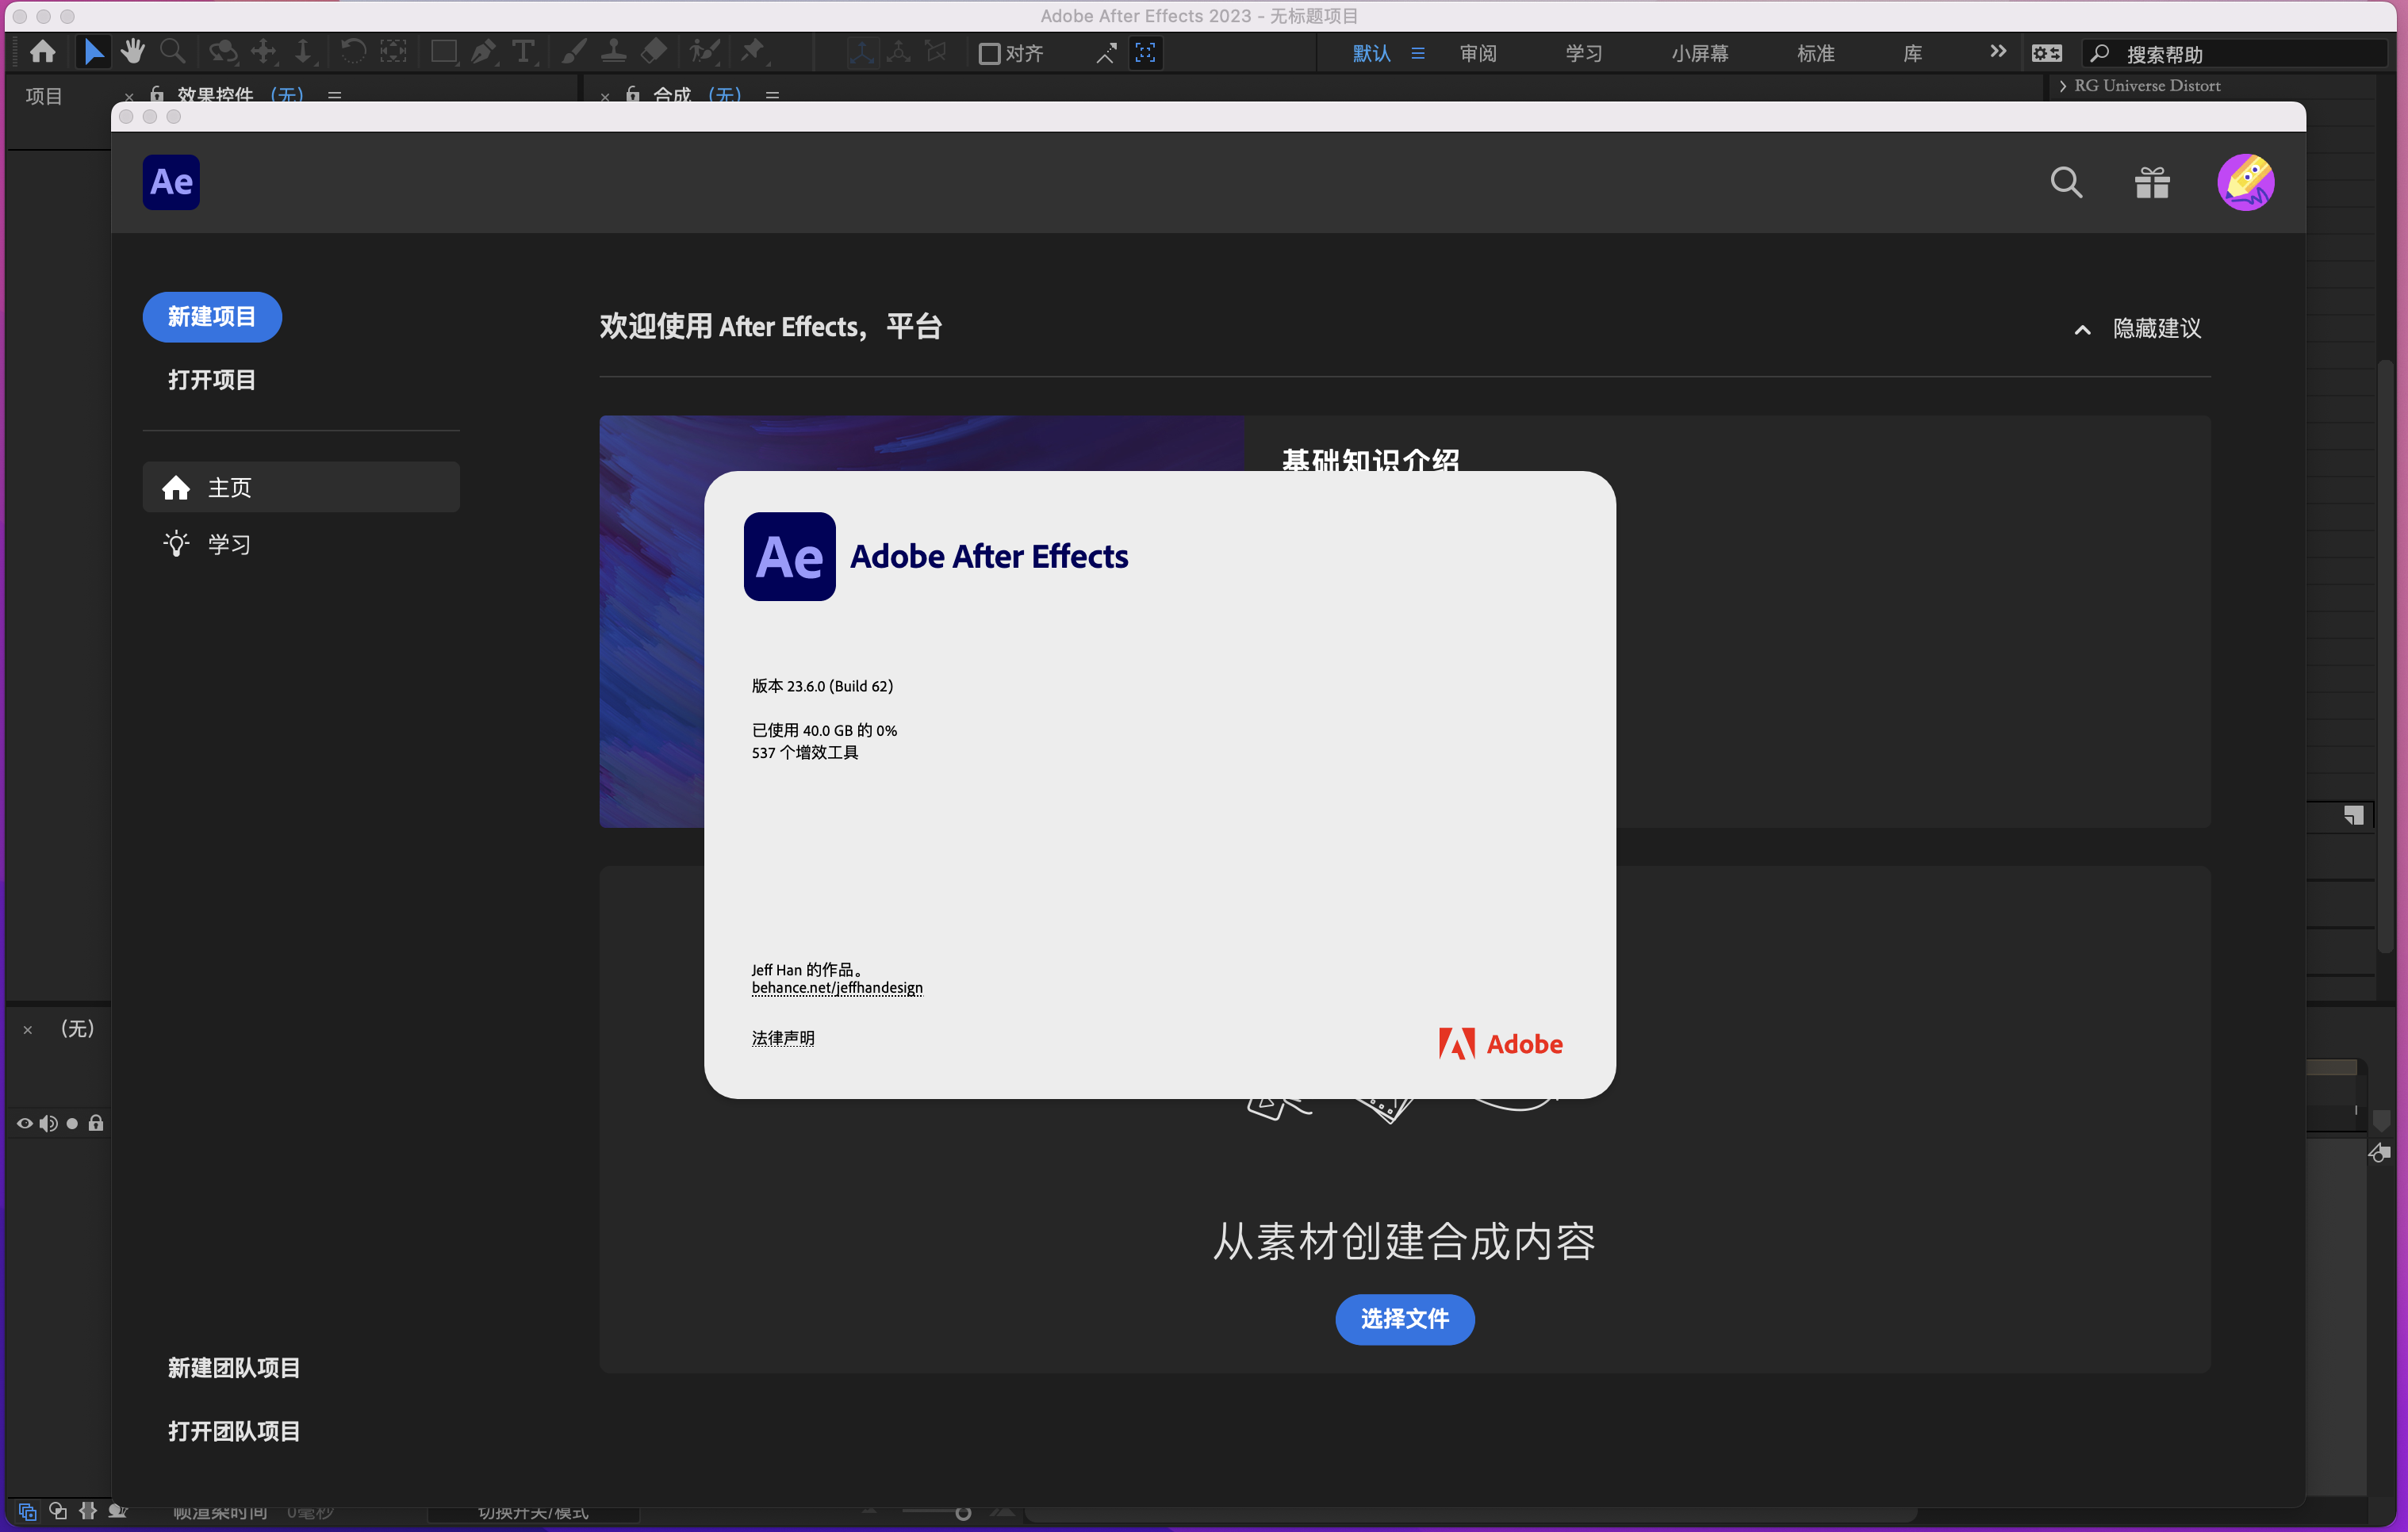The image size is (2408, 1532).
Task: Select the Type text tool
Action: 523,52
